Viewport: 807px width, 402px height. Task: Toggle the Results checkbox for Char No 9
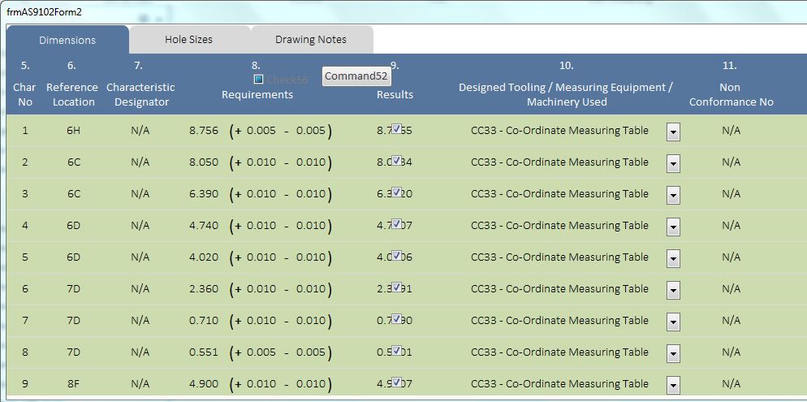(x=396, y=383)
